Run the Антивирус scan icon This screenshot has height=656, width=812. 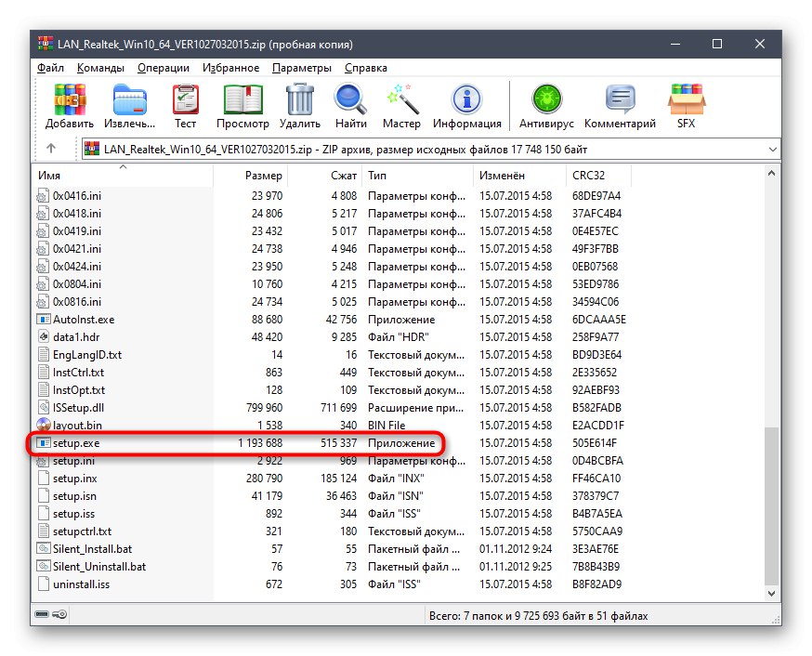pyautogui.click(x=546, y=98)
